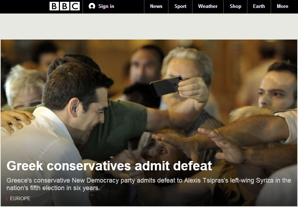
Task: Click the middle B block of BBC logo
Action: 65,6
